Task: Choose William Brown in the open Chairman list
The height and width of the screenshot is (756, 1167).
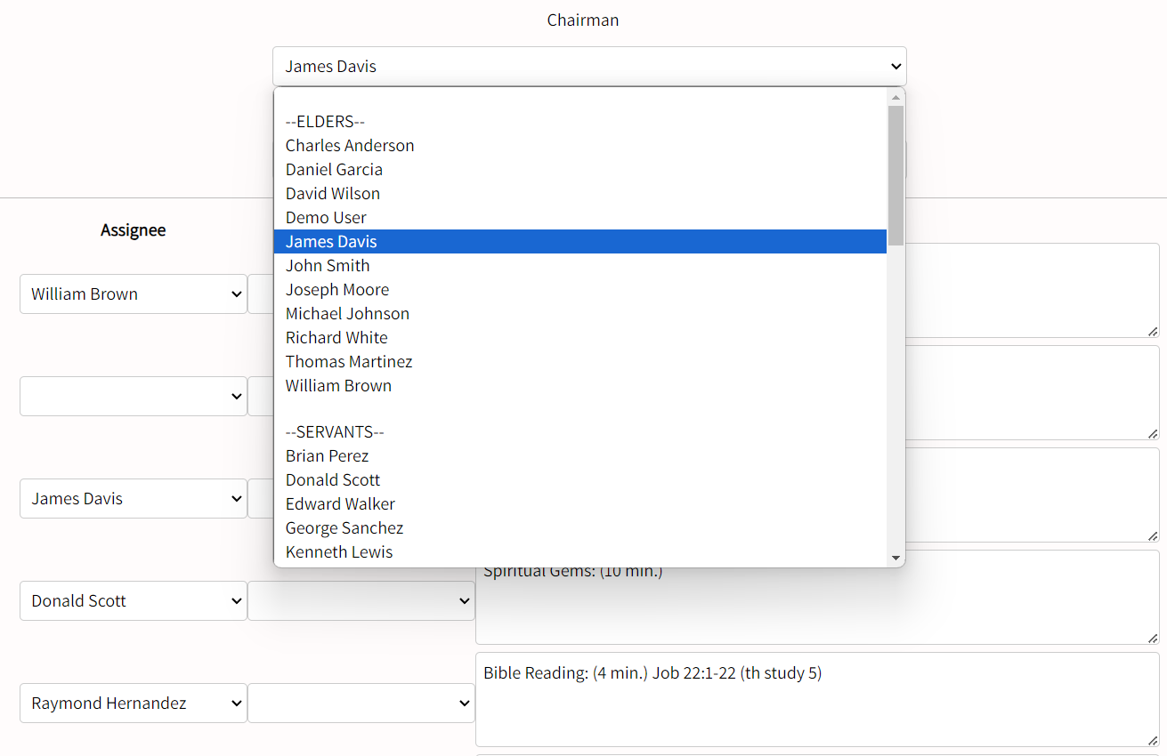Action: pos(580,386)
